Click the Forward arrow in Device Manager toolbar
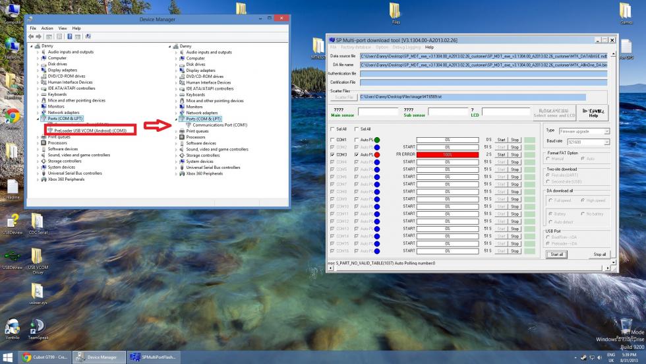The height and width of the screenshot is (364, 646). point(39,37)
